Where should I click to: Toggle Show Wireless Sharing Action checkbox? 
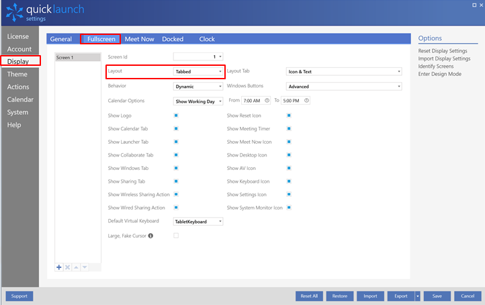[176, 194]
